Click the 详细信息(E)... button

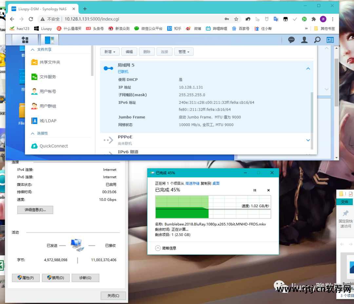click(x=35, y=210)
